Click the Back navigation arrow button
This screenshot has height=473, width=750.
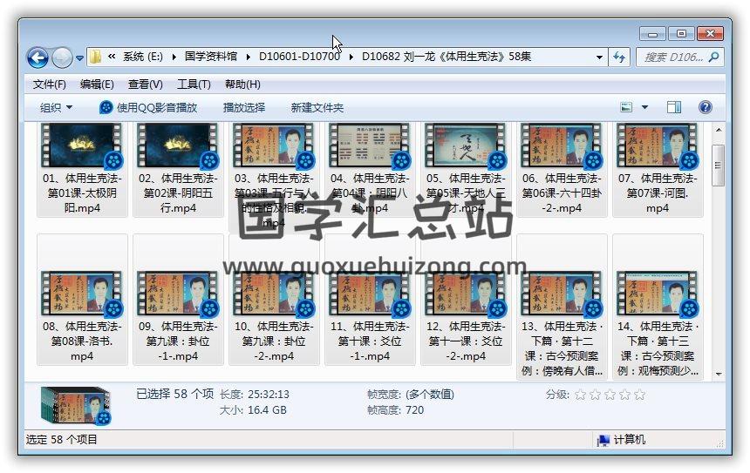pyautogui.click(x=37, y=57)
